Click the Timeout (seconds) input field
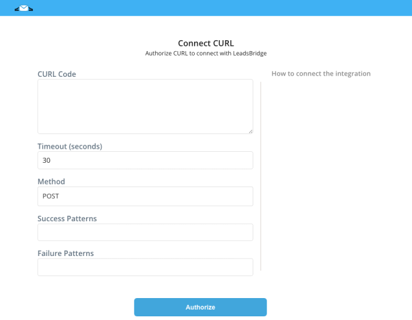This screenshot has width=412, height=320. pyautogui.click(x=145, y=160)
